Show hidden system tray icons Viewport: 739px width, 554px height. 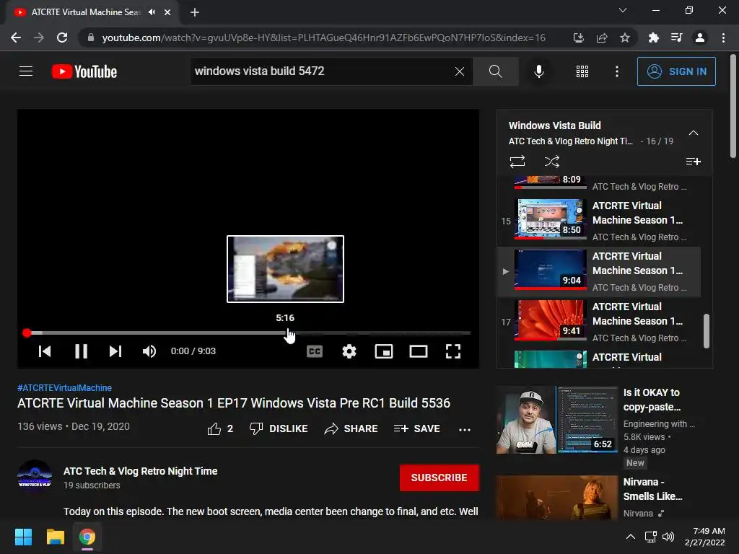(x=630, y=537)
